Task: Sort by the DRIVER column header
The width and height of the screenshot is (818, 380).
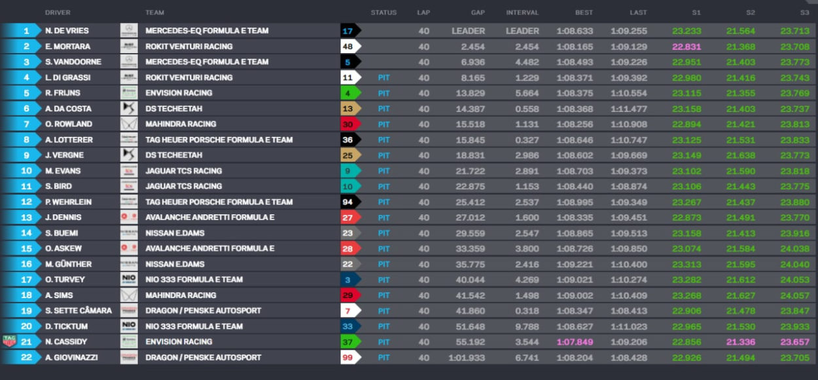Action: point(58,12)
